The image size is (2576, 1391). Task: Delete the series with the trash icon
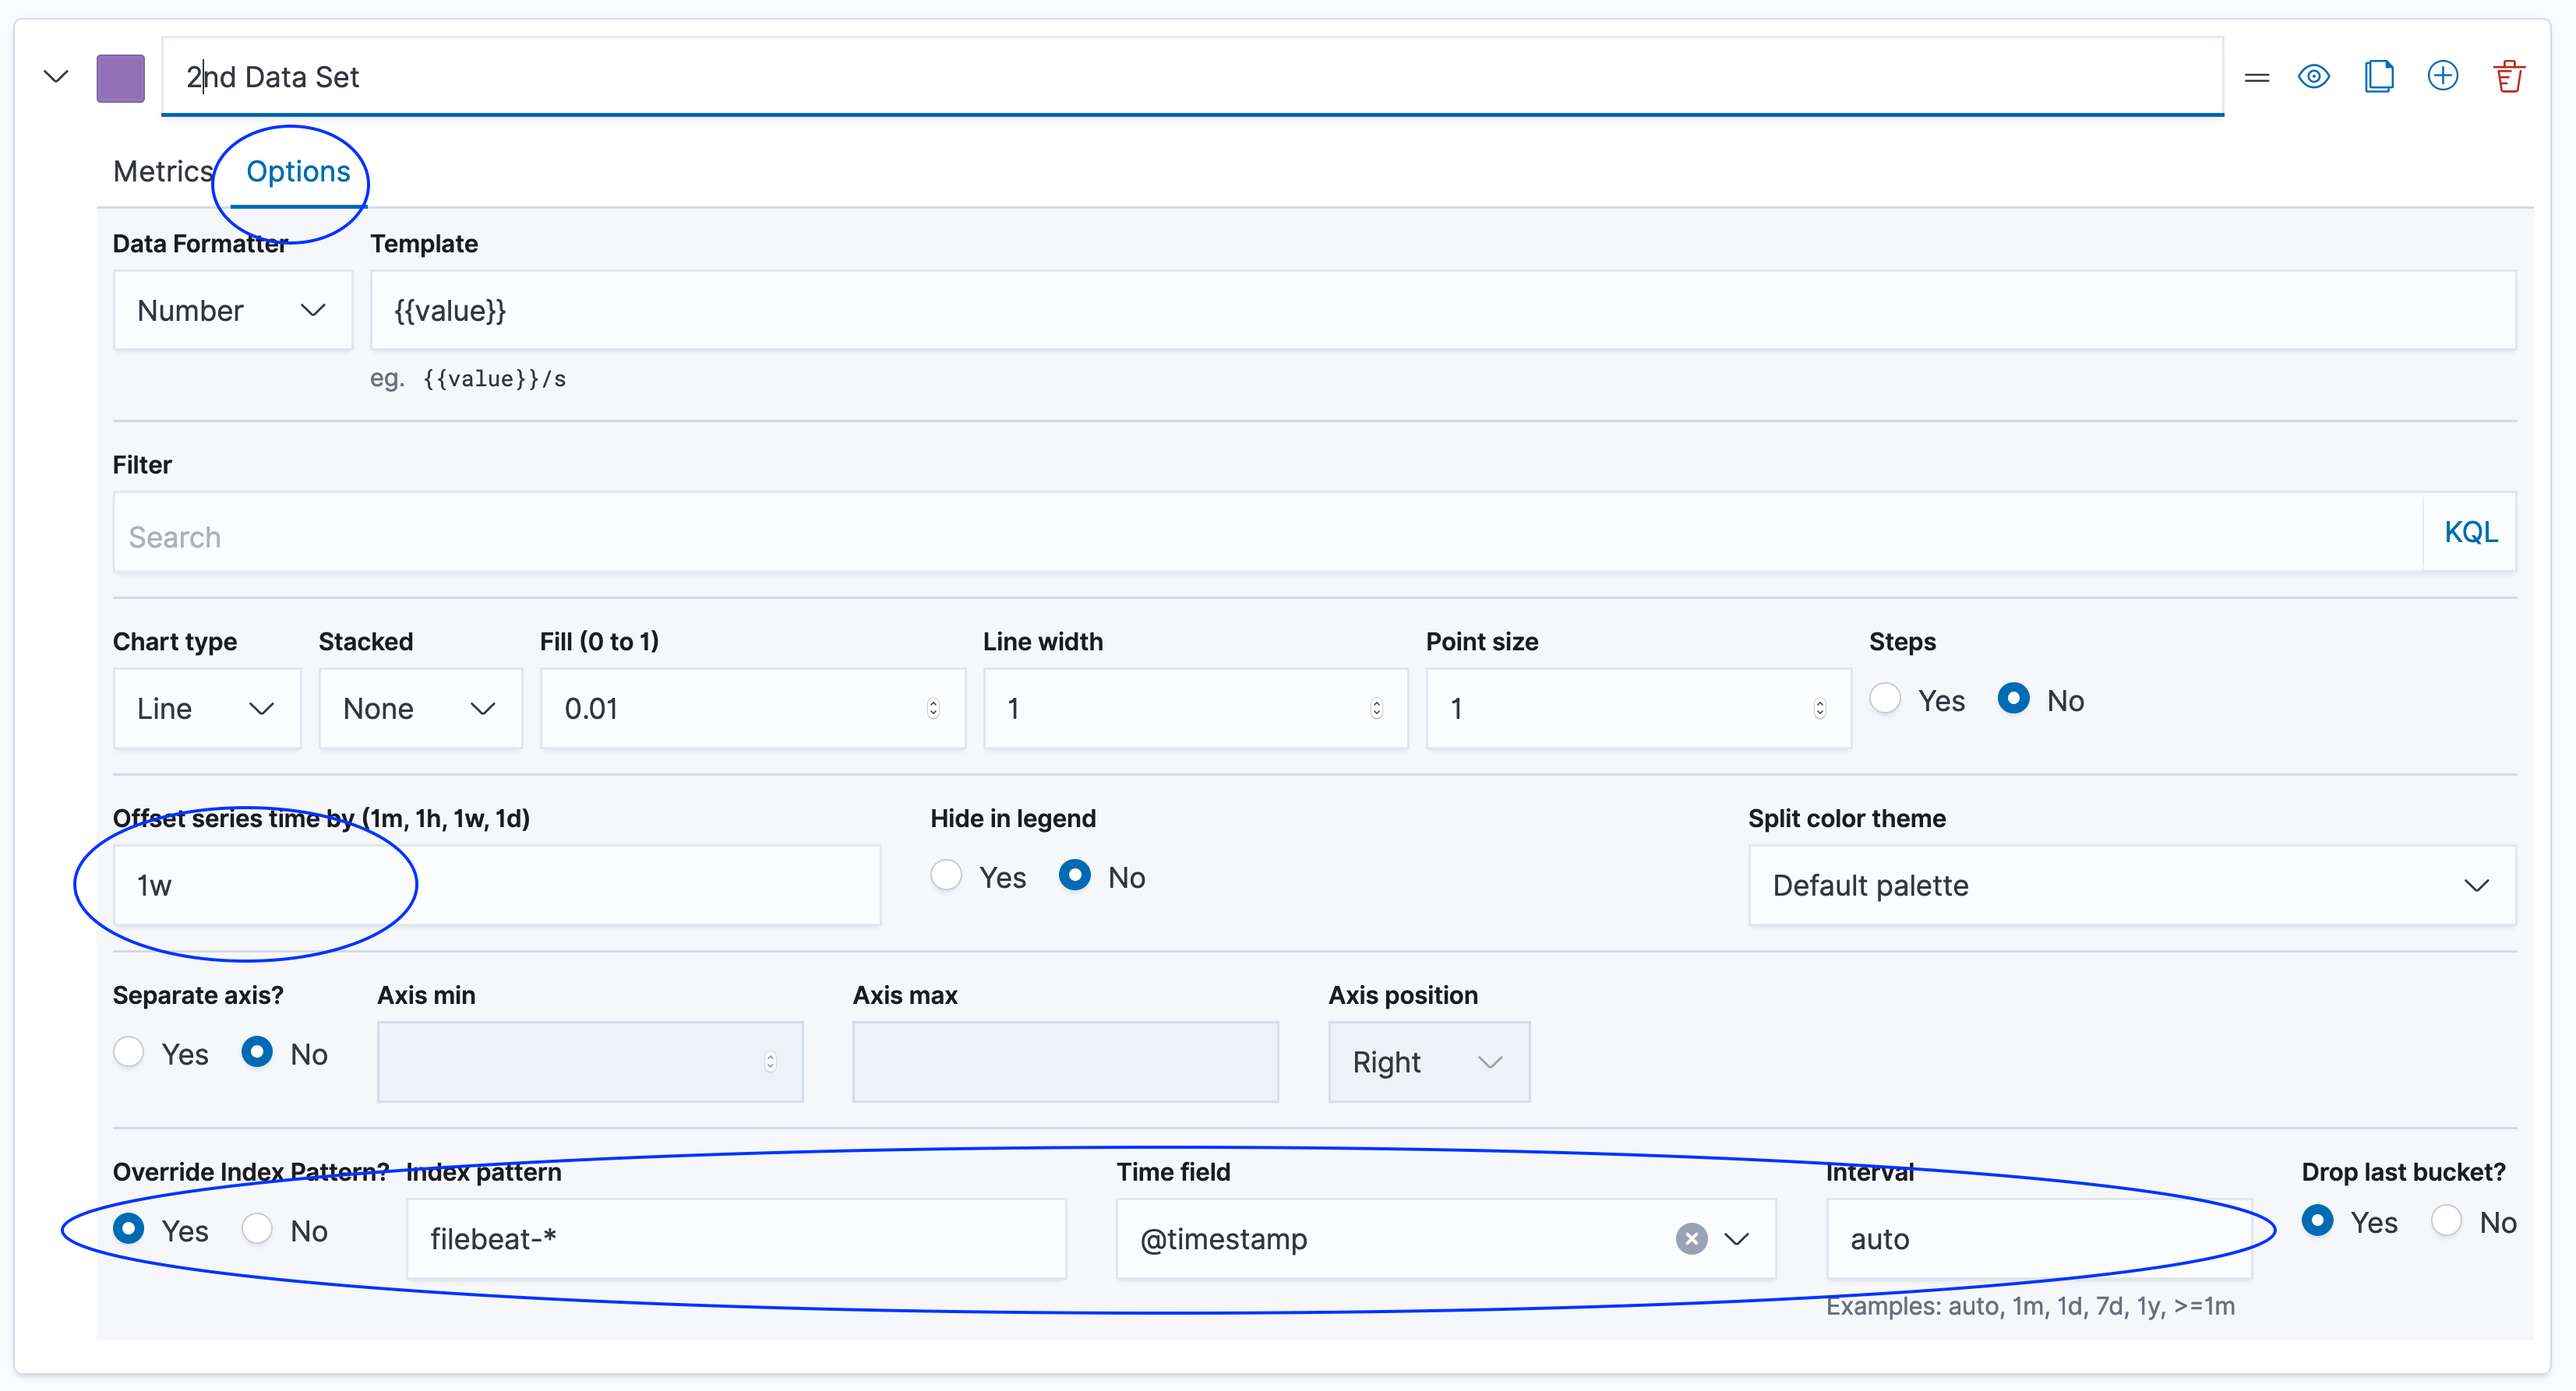coord(2508,77)
